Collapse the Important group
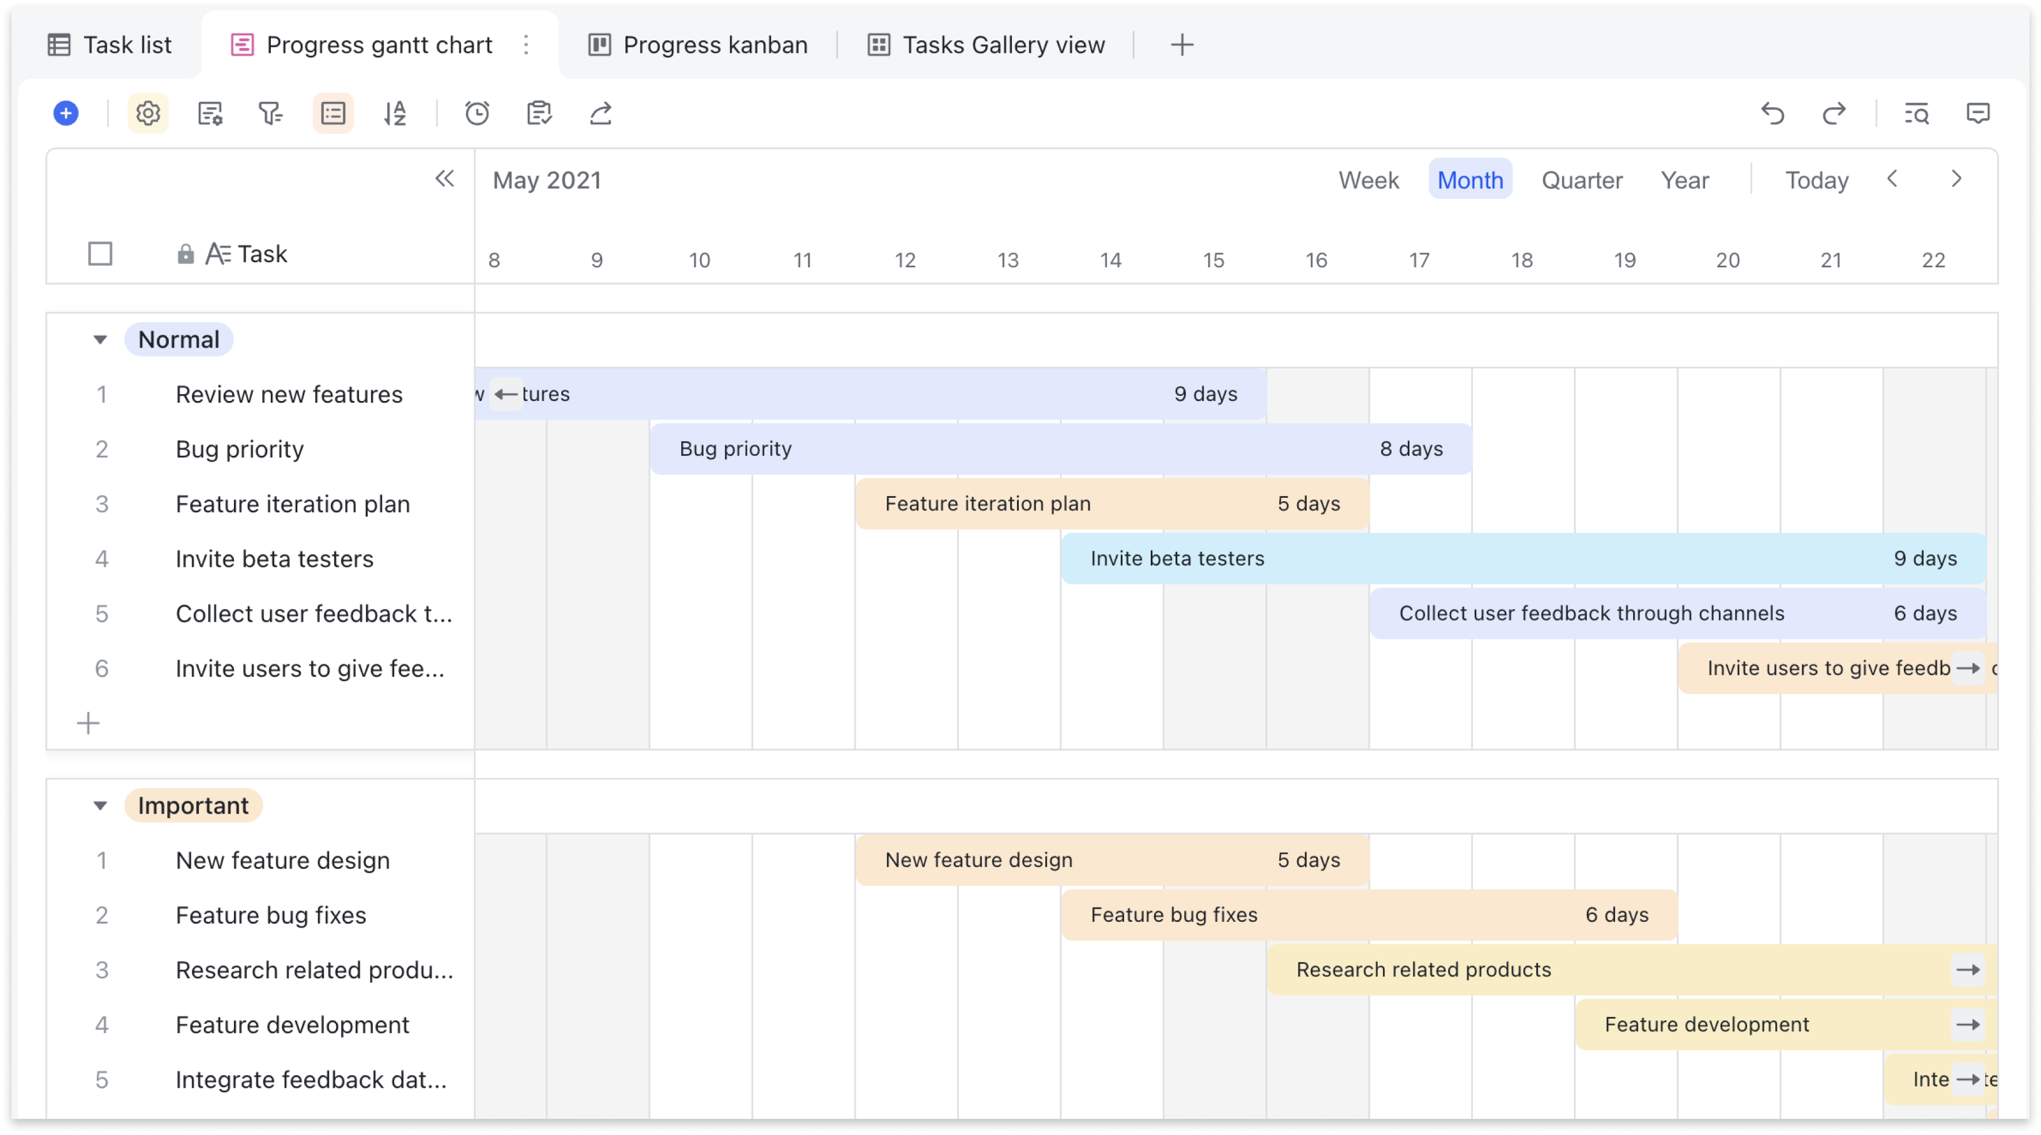Image resolution: width=2041 pixels, height=1135 pixels. tap(100, 805)
